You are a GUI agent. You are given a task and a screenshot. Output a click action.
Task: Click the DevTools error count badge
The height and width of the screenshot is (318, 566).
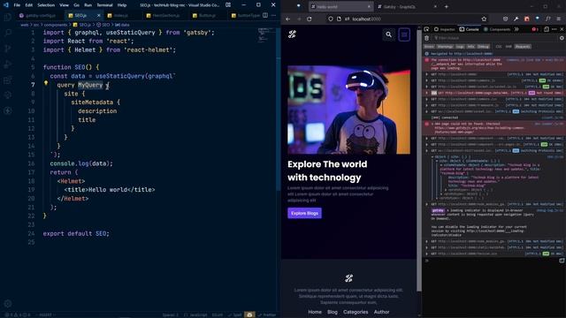coord(535,29)
